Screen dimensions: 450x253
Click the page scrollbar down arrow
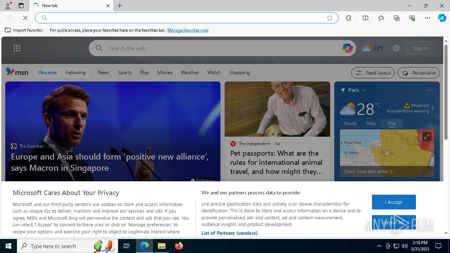pos(446,233)
